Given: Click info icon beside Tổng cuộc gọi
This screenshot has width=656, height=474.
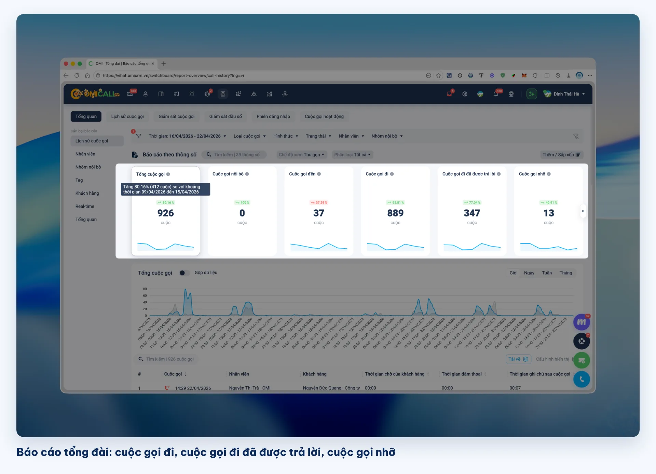Looking at the screenshot, I should [x=168, y=174].
